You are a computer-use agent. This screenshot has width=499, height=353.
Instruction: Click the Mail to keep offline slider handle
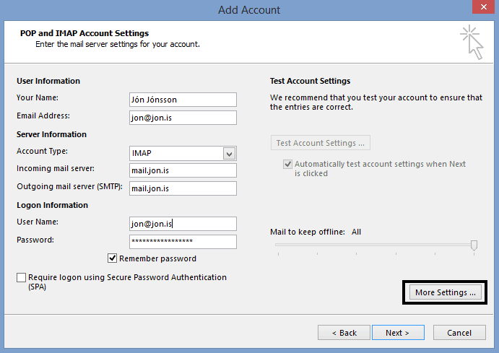(474, 245)
